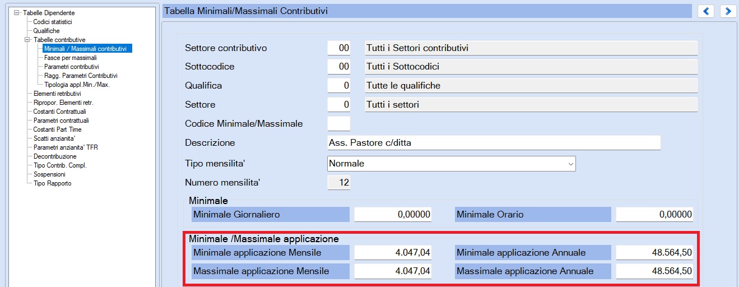Image resolution: width=739 pixels, height=287 pixels.
Task: Open Sospensioni in the tree
Action: (49, 174)
